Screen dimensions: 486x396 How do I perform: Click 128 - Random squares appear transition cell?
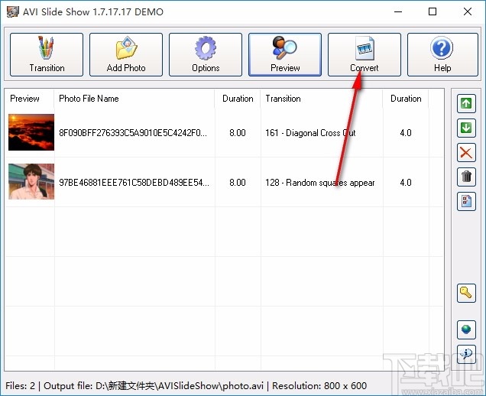pyautogui.click(x=320, y=183)
